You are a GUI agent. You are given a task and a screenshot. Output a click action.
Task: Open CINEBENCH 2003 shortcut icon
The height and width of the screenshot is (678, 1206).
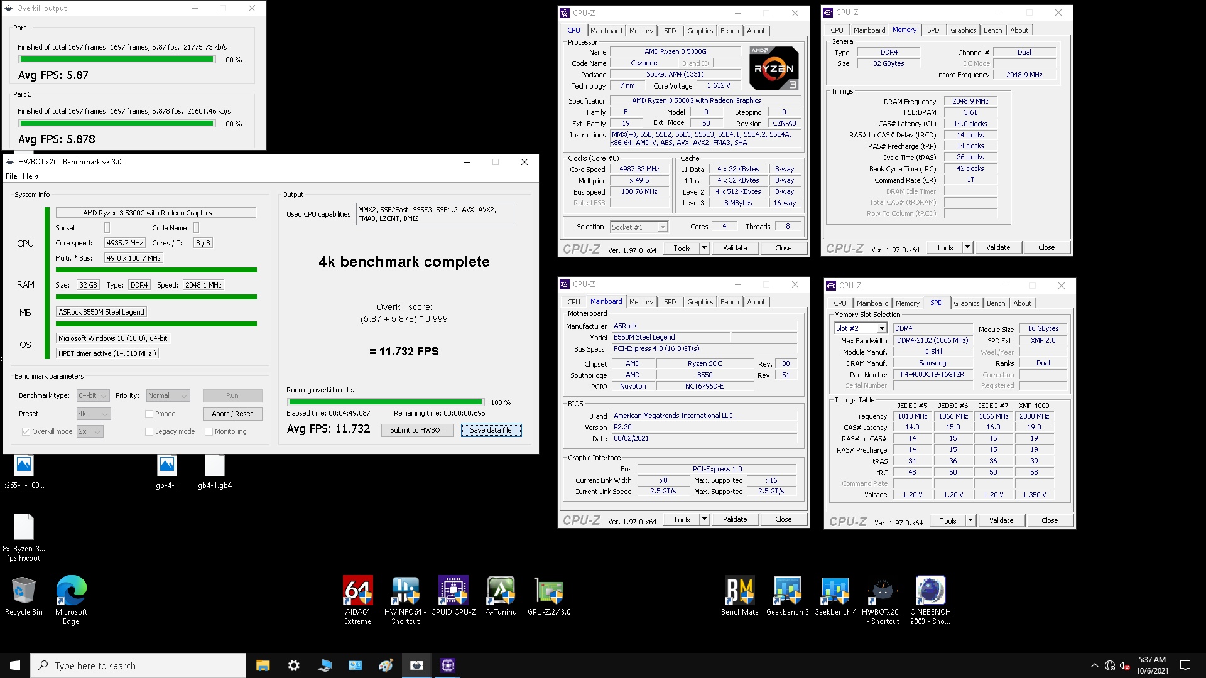point(930,600)
